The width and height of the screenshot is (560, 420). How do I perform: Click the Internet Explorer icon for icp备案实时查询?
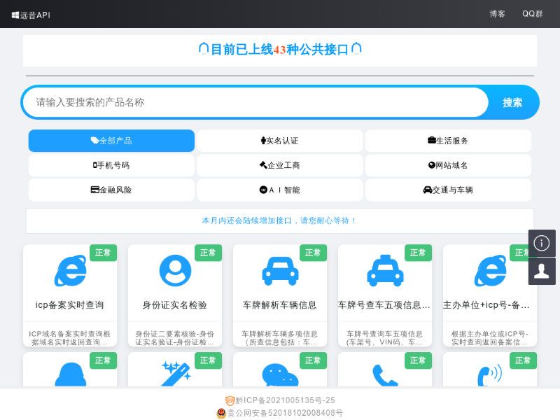pyautogui.click(x=70, y=270)
